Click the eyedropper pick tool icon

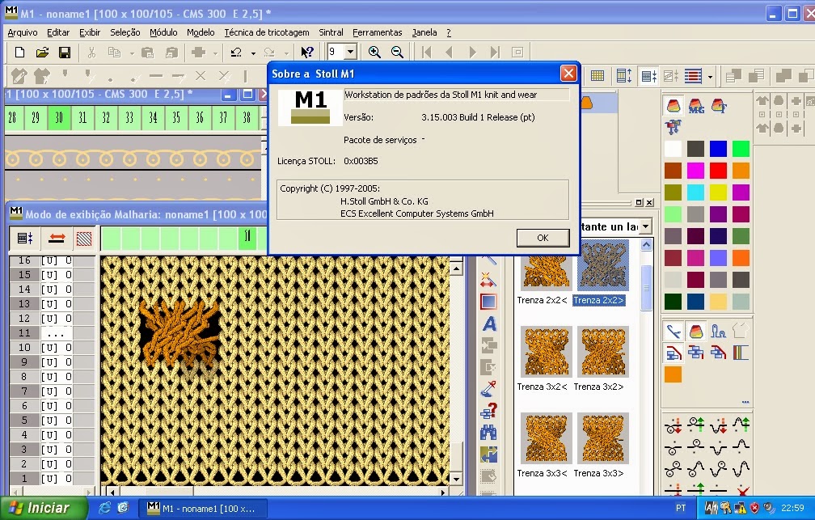click(488, 388)
